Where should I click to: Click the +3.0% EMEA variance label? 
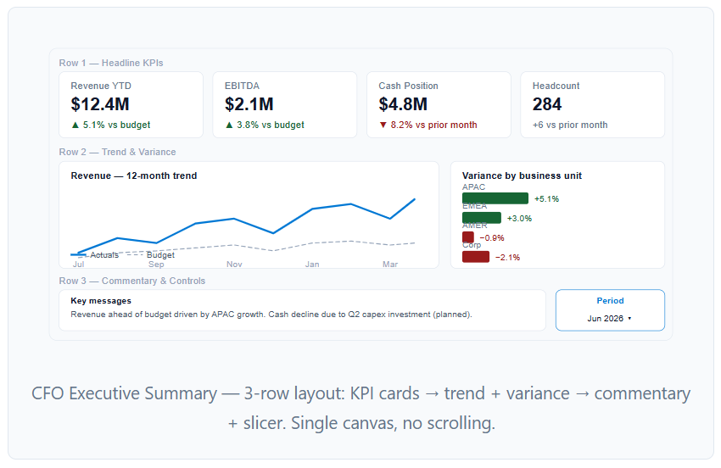(x=519, y=219)
